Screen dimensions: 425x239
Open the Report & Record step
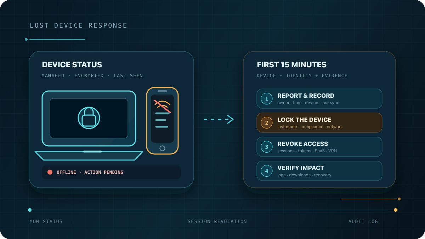[x=319, y=98]
